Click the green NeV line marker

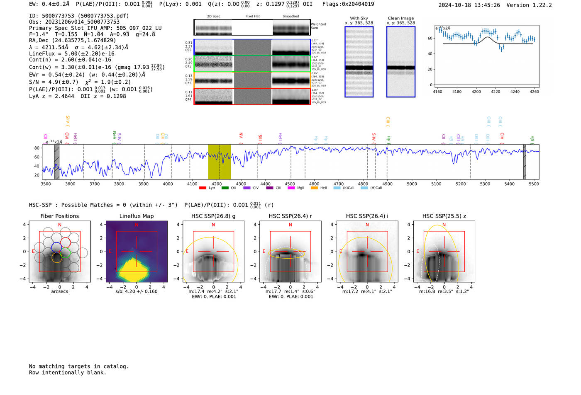tap(114, 138)
